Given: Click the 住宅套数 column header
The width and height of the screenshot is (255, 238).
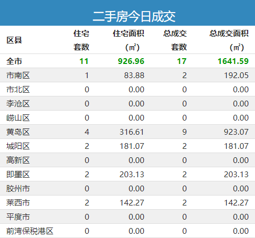Looking at the screenshot, I should click(81, 40).
